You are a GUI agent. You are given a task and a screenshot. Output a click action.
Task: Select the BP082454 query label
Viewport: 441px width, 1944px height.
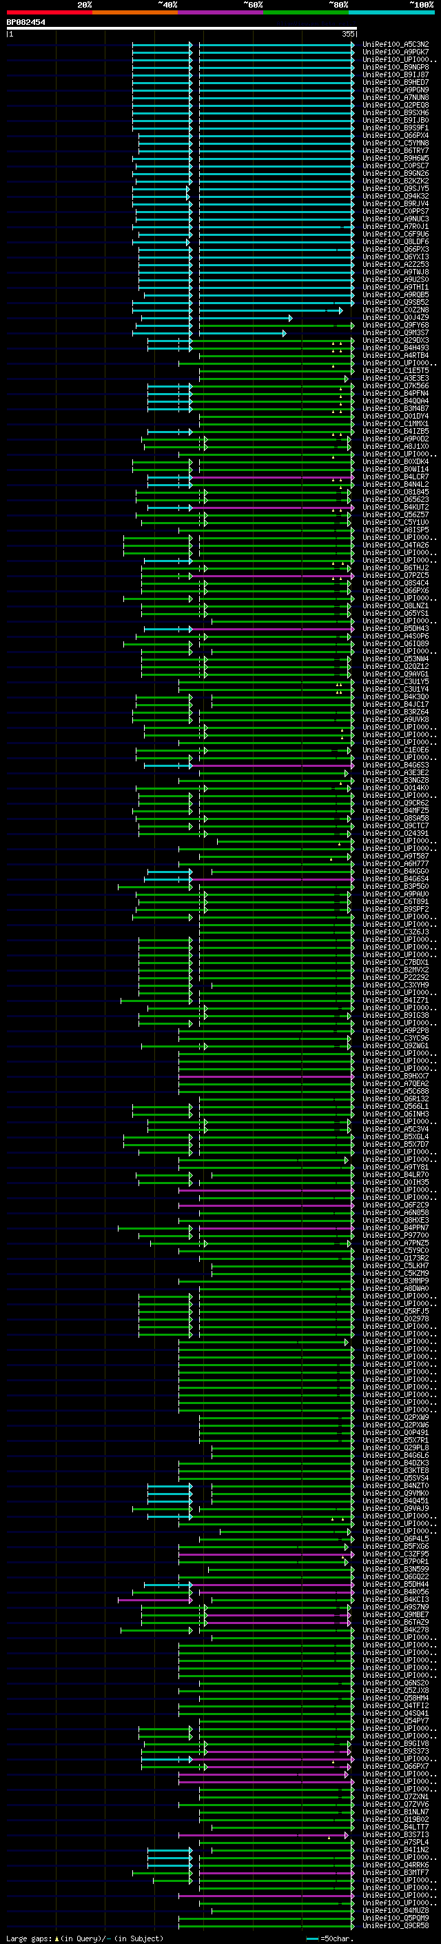coord(25,22)
